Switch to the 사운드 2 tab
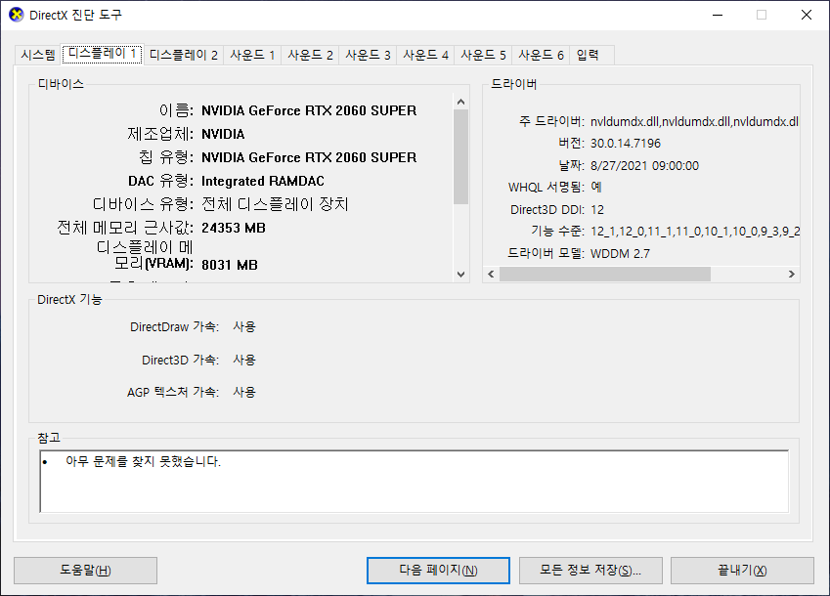 click(x=310, y=55)
